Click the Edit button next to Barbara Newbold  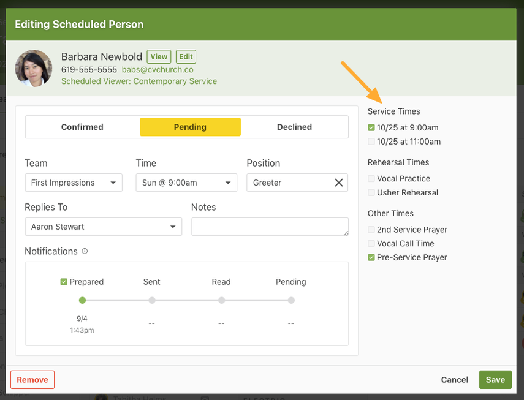186,57
